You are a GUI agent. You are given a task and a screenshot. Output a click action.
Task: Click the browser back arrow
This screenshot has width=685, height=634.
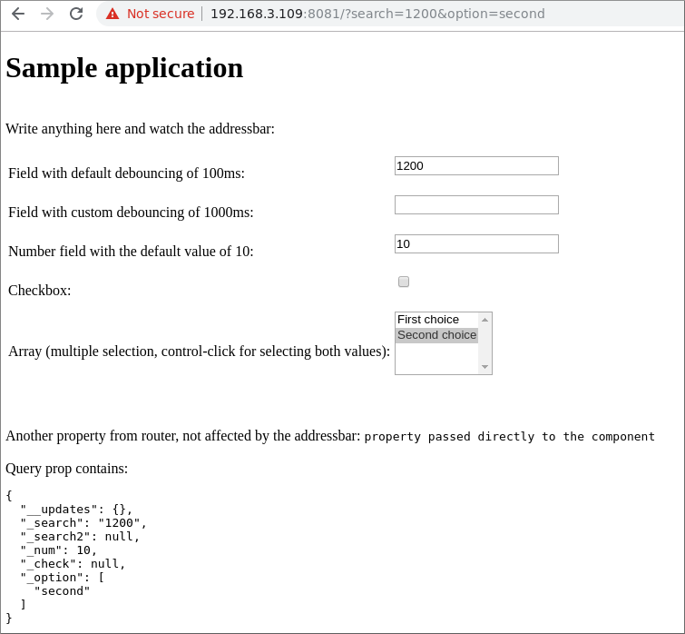point(18,14)
